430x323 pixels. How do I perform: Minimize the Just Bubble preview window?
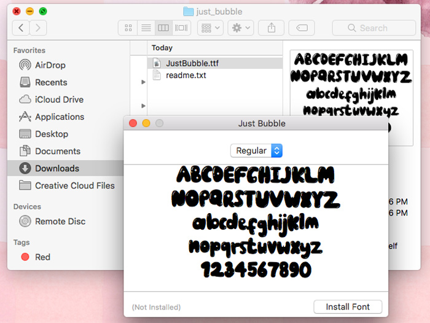tap(146, 123)
